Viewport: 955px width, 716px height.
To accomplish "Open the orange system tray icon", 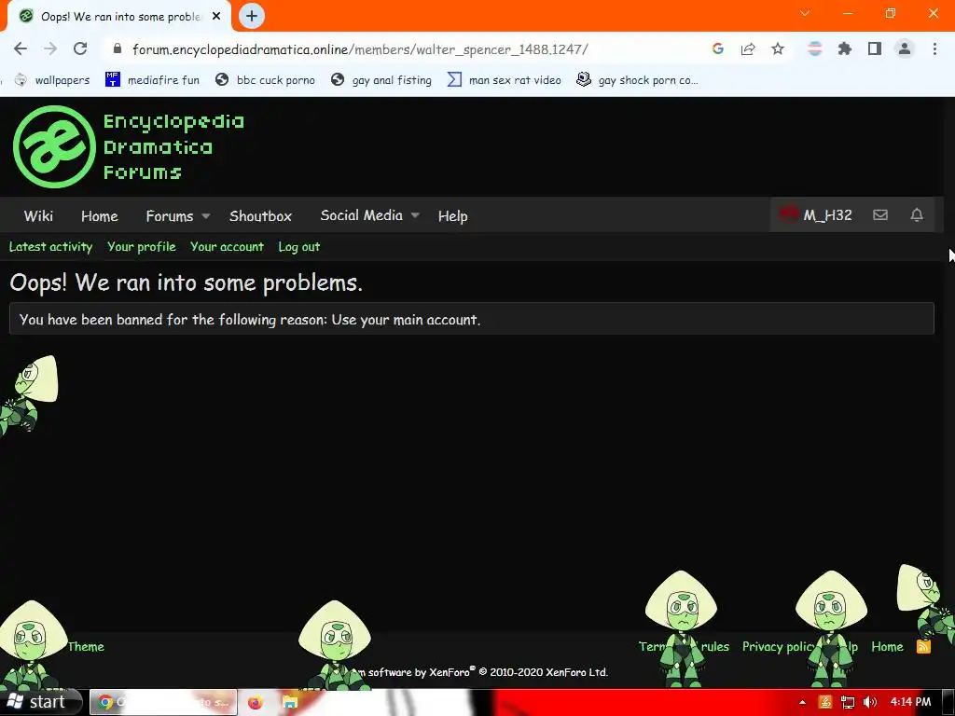I will pos(825,702).
